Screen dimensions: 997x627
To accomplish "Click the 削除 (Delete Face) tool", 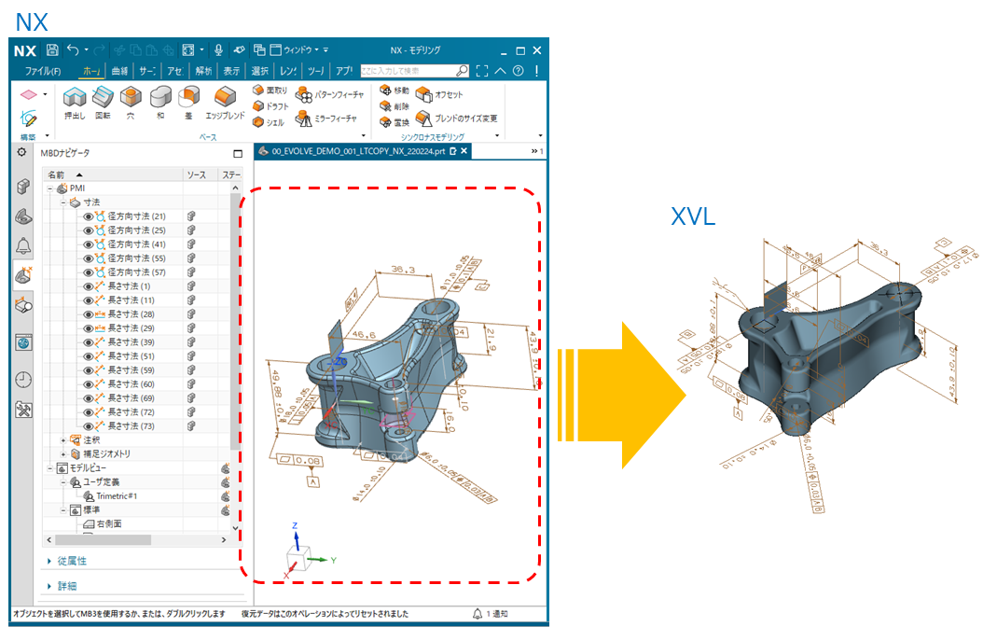I will click(x=395, y=106).
